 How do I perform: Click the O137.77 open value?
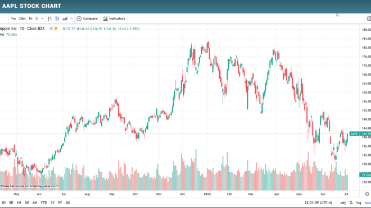click(69, 29)
